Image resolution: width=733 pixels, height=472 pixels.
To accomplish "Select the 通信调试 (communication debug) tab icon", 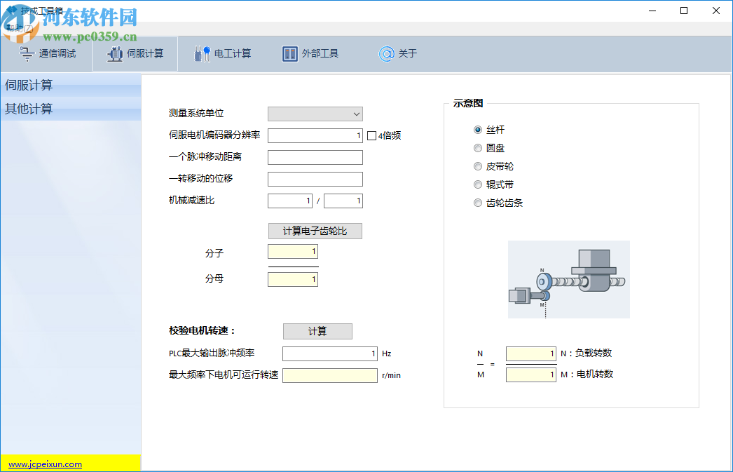I will (x=27, y=53).
